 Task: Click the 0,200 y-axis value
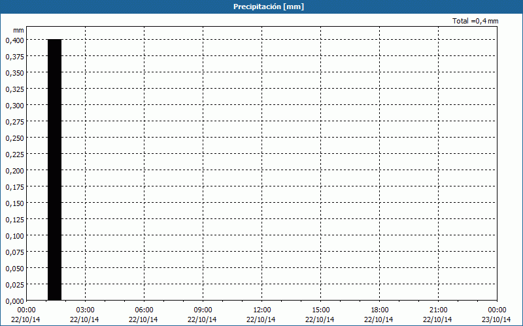(14, 171)
